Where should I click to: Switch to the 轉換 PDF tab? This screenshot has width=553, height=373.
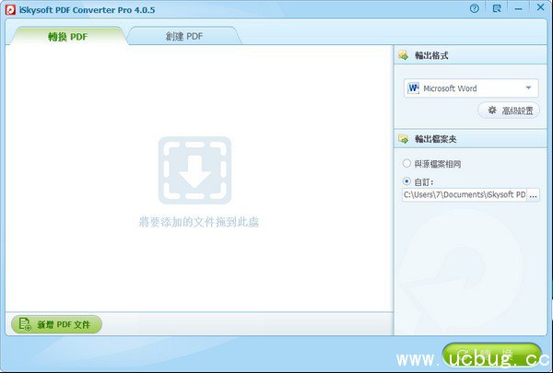66,37
